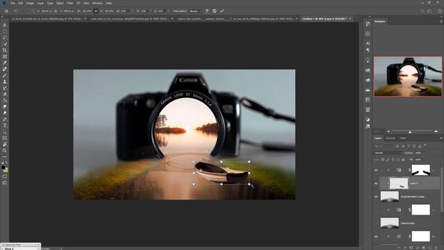Image resolution: width=444 pixels, height=250 pixels.
Task: Click the add layer mask icon
Action: [x=411, y=248]
